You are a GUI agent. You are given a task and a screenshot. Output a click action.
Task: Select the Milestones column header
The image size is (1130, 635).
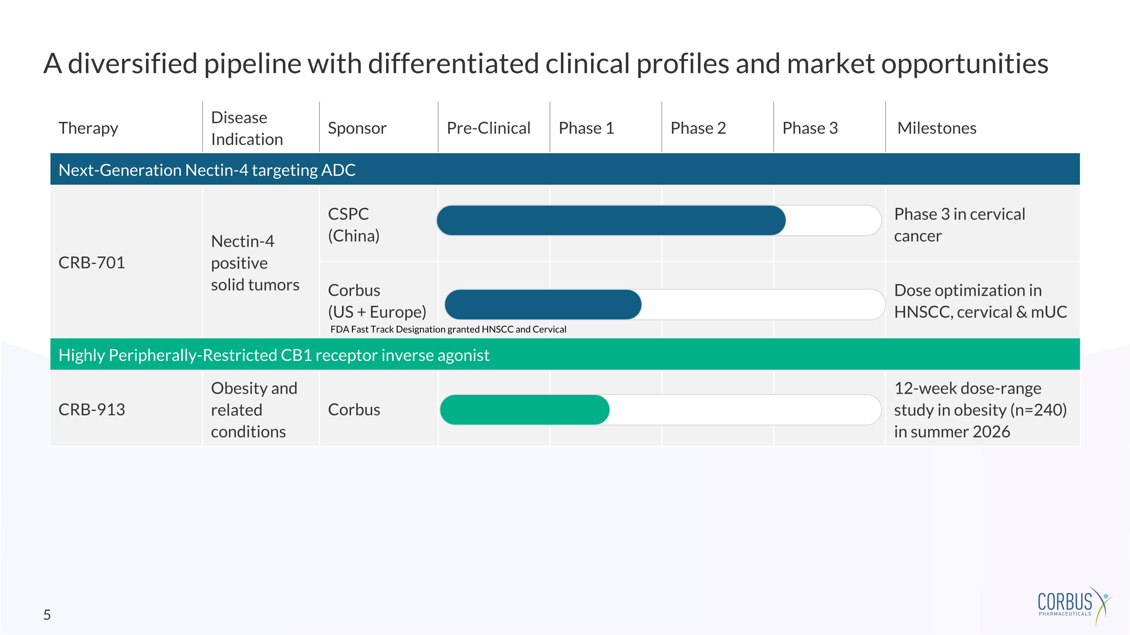coord(936,128)
